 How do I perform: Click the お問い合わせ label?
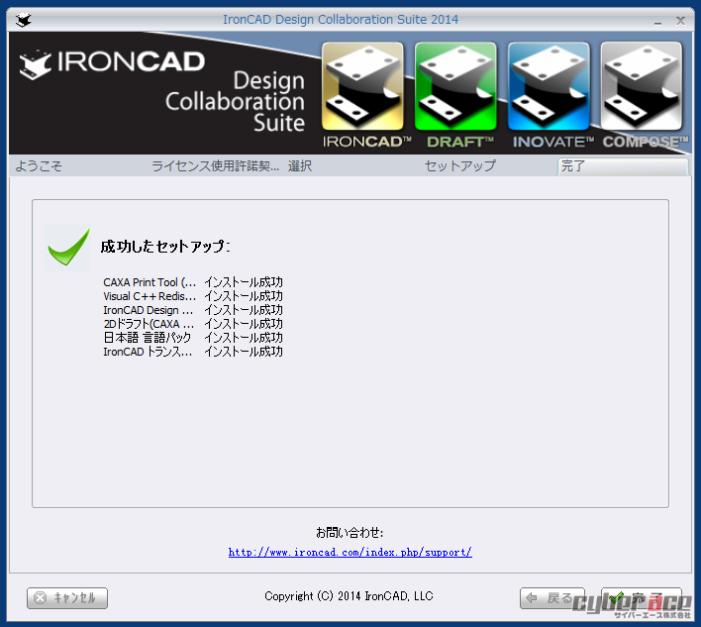pos(350,533)
